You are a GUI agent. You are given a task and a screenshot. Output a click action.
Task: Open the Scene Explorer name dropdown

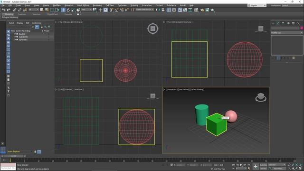[x=19, y=152]
